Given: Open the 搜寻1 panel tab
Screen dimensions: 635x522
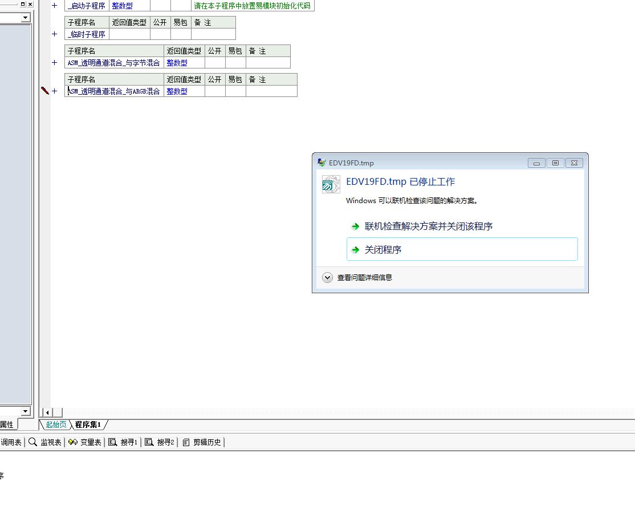Looking at the screenshot, I should point(123,442).
